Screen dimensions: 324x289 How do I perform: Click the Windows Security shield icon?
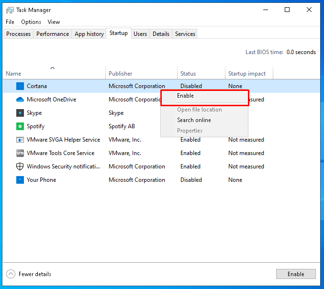[20, 167]
